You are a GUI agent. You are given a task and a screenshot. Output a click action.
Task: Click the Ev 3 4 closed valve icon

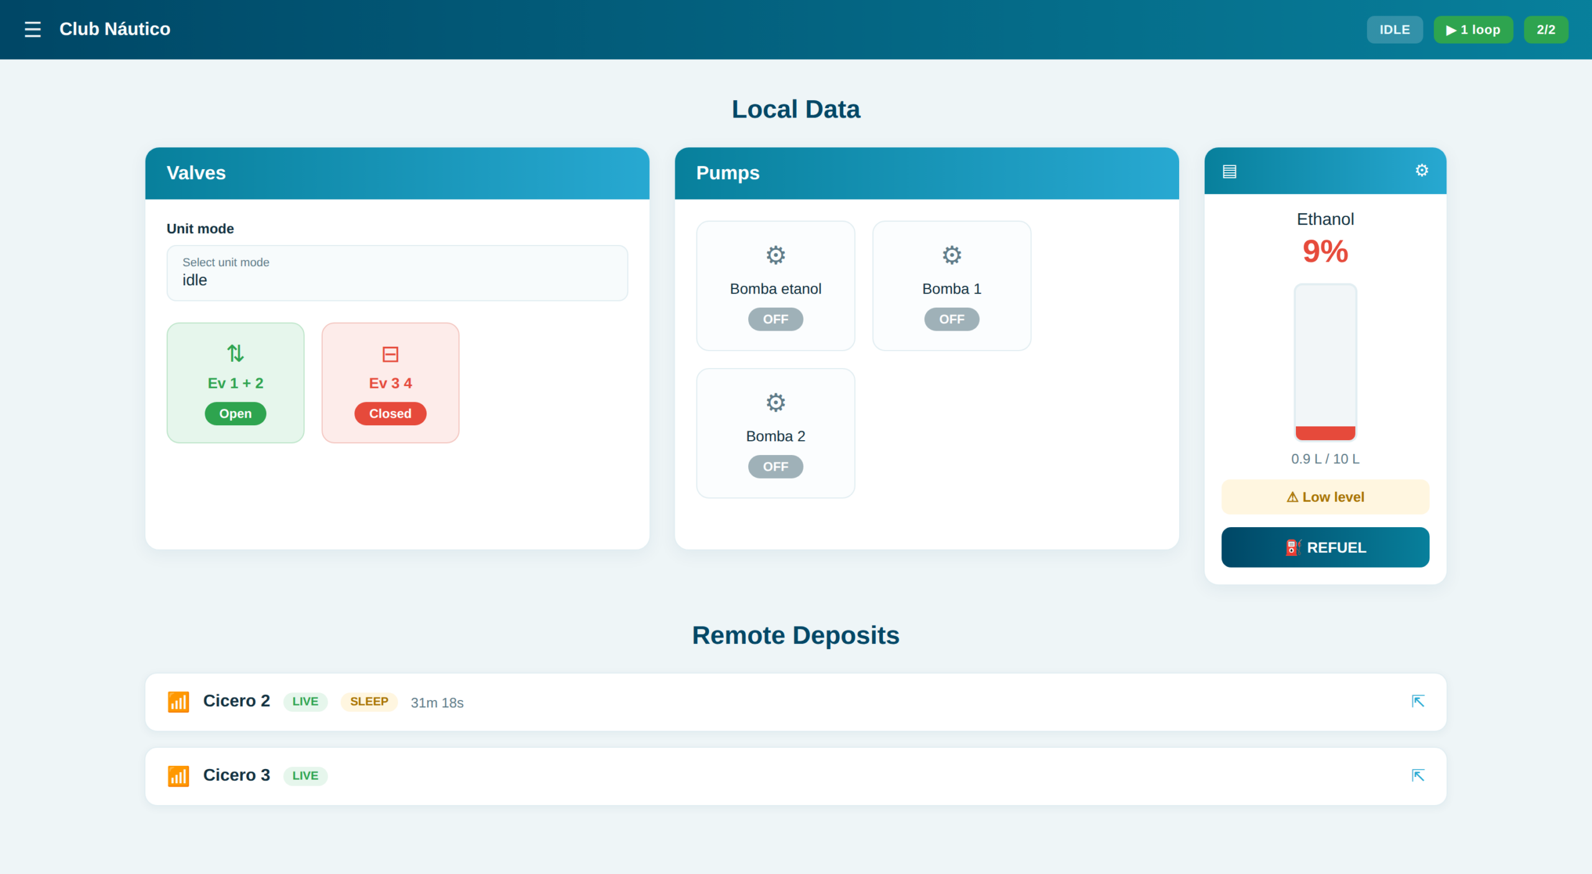pyautogui.click(x=390, y=354)
